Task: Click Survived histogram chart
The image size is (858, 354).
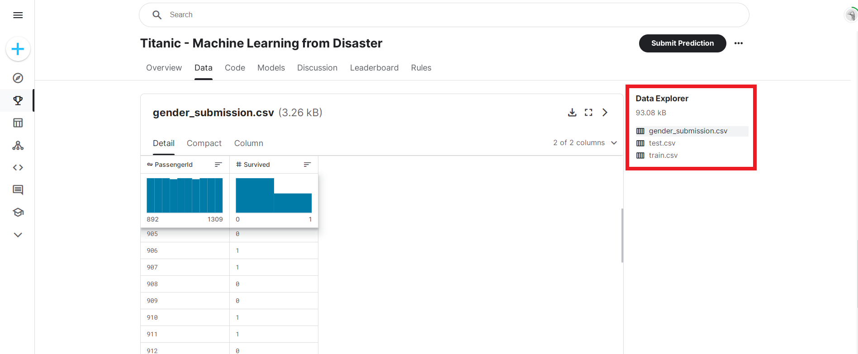Action: click(274, 195)
